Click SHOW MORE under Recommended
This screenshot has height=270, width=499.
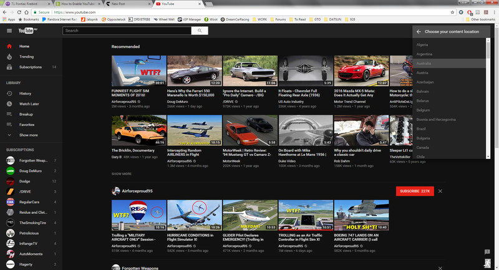[x=121, y=174]
